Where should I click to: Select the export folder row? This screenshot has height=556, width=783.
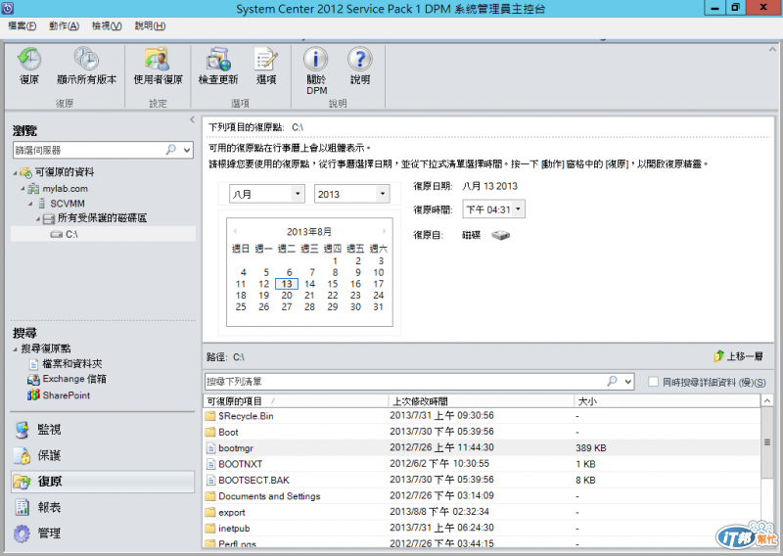(x=482, y=512)
